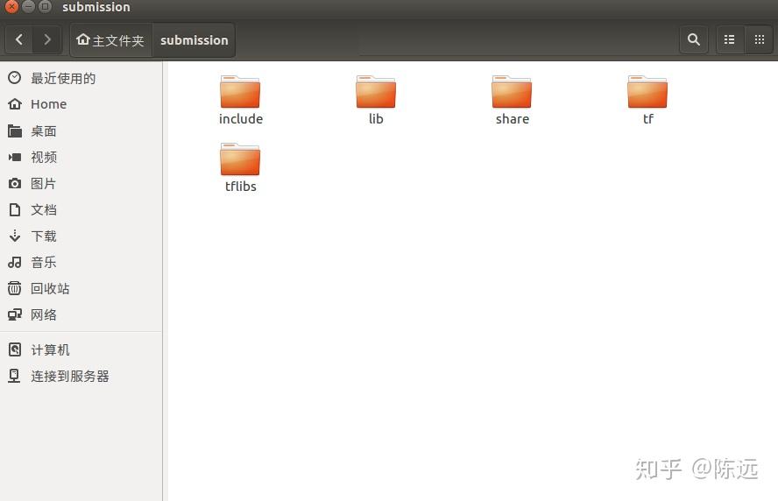Go back with the left arrow
The width and height of the screenshot is (778, 501).
pos(19,39)
